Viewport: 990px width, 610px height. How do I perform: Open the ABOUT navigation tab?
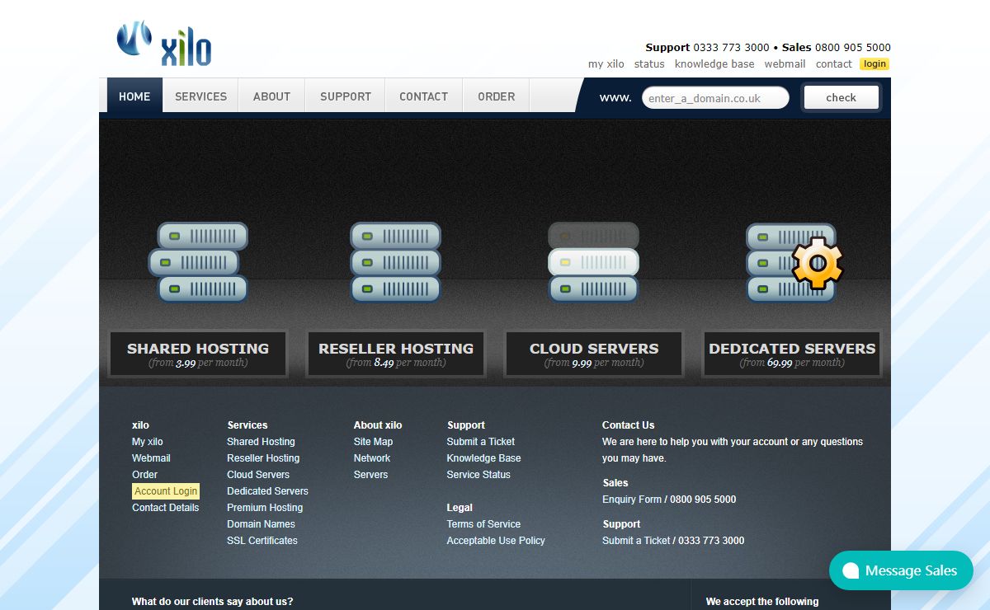(x=271, y=96)
